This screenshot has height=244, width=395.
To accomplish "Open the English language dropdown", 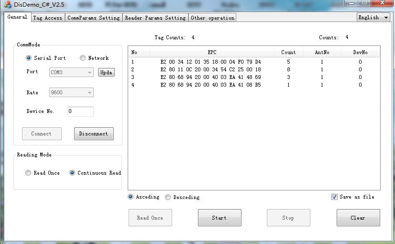I will (x=373, y=17).
